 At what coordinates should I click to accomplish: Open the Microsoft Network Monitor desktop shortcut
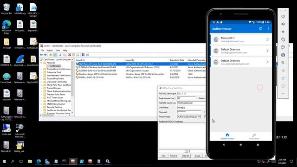(20, 131)
